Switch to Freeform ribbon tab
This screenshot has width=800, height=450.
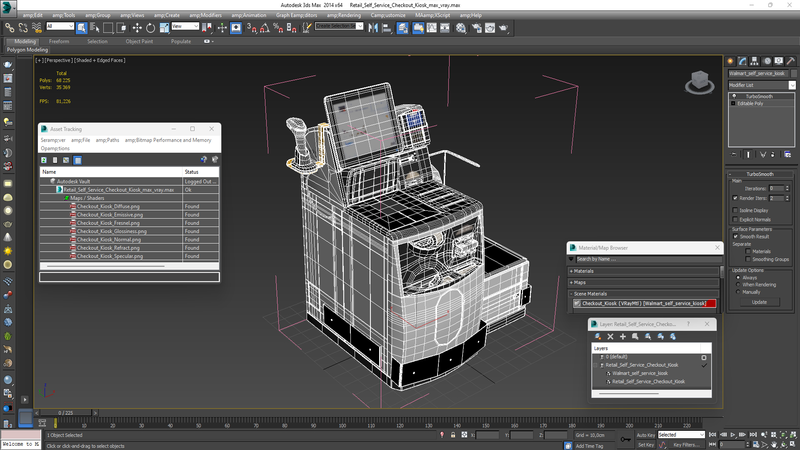tap(59, 41)
